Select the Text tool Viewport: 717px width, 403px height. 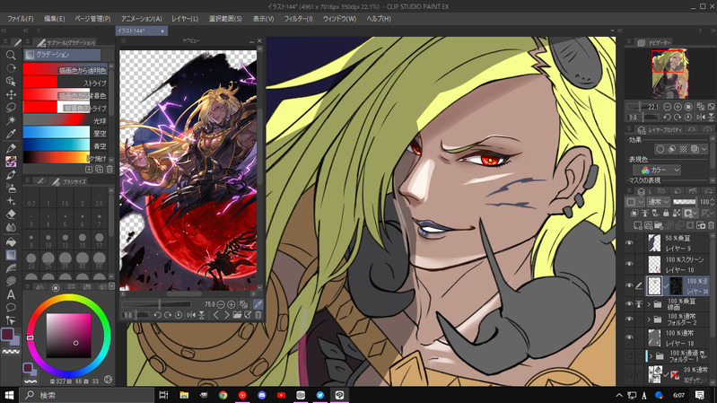(x=11, y=294)
